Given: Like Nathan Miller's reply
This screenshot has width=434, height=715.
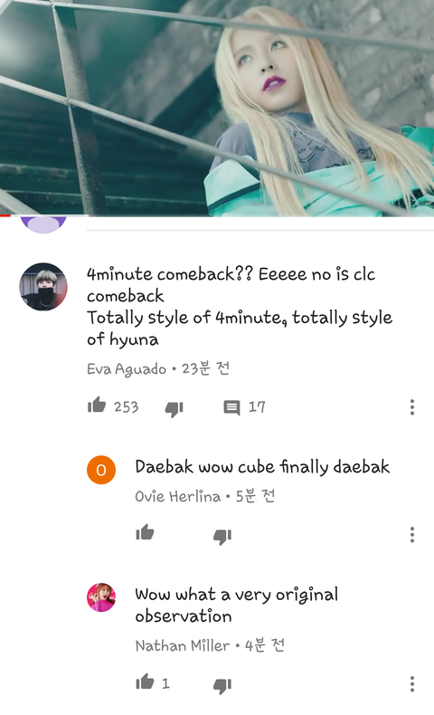Looking at the screenshot, I should pos(145,682).
